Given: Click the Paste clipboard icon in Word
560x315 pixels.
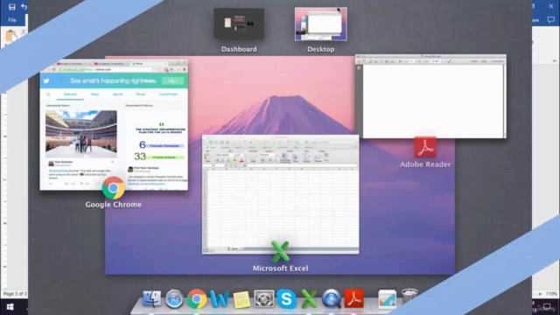Looking at the screenshot, I should pyautogui.click(x=10, y=36).
